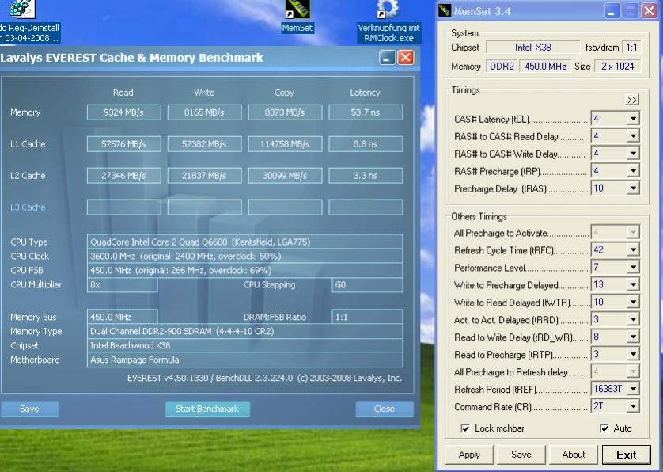Open Precharge Delay (tRAS) dropdown

pos(633,188)
